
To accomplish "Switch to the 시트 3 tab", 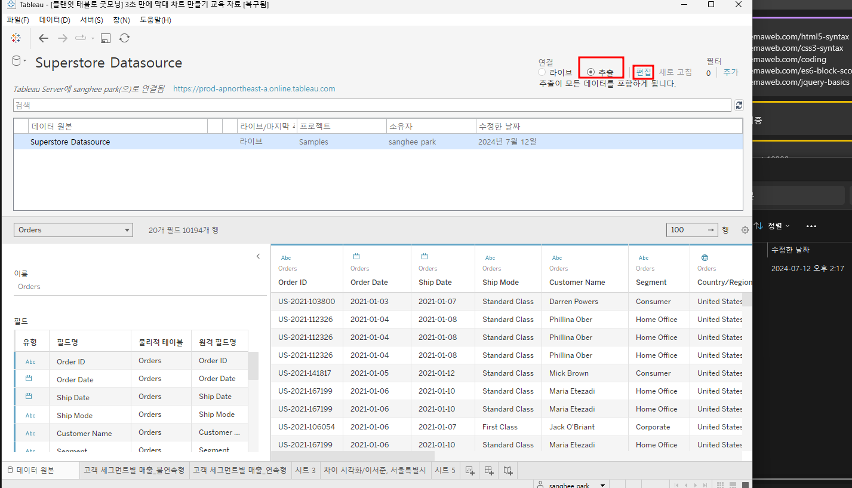I will [305, 471].
